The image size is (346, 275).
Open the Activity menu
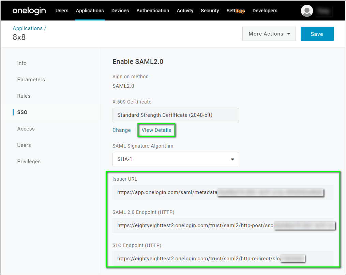pyautogui.click(x=185, y=11)
